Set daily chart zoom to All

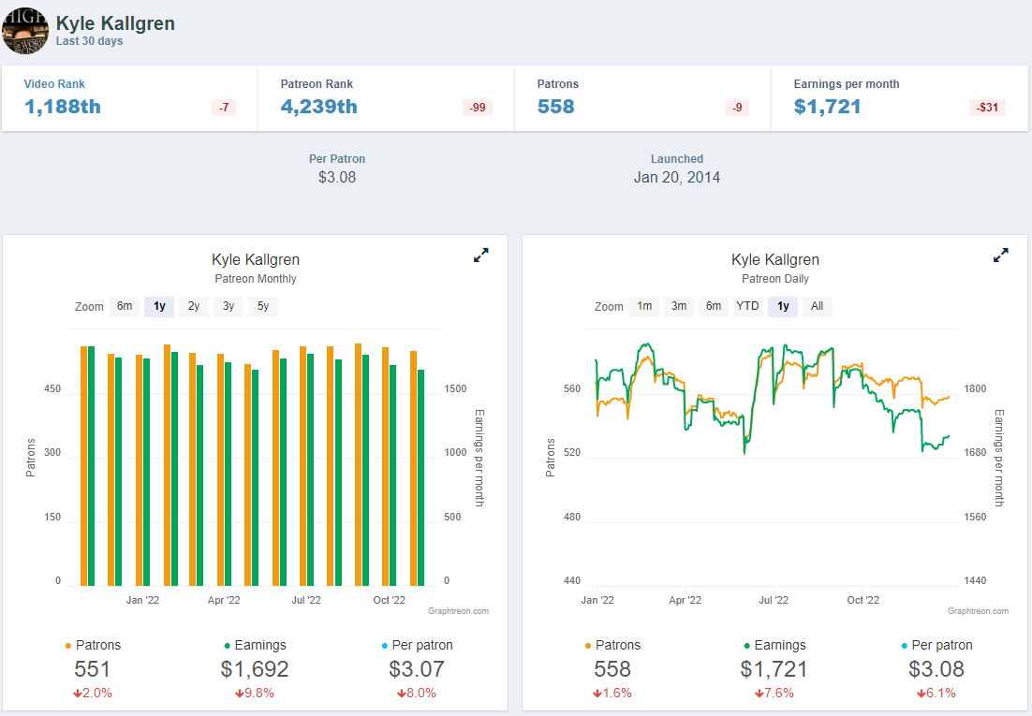tap(817, 306)
